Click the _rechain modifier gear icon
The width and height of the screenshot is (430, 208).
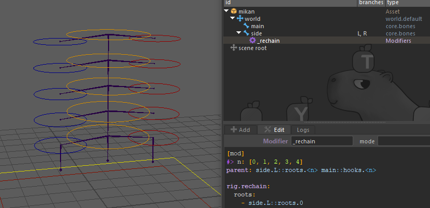tap(252, 40)
